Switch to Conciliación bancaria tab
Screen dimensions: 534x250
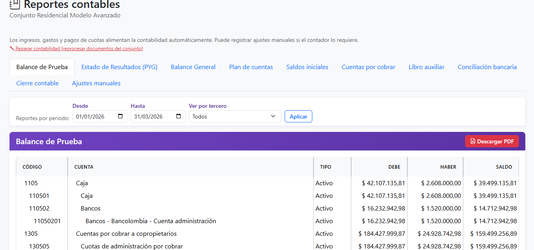tap(487, 67)
